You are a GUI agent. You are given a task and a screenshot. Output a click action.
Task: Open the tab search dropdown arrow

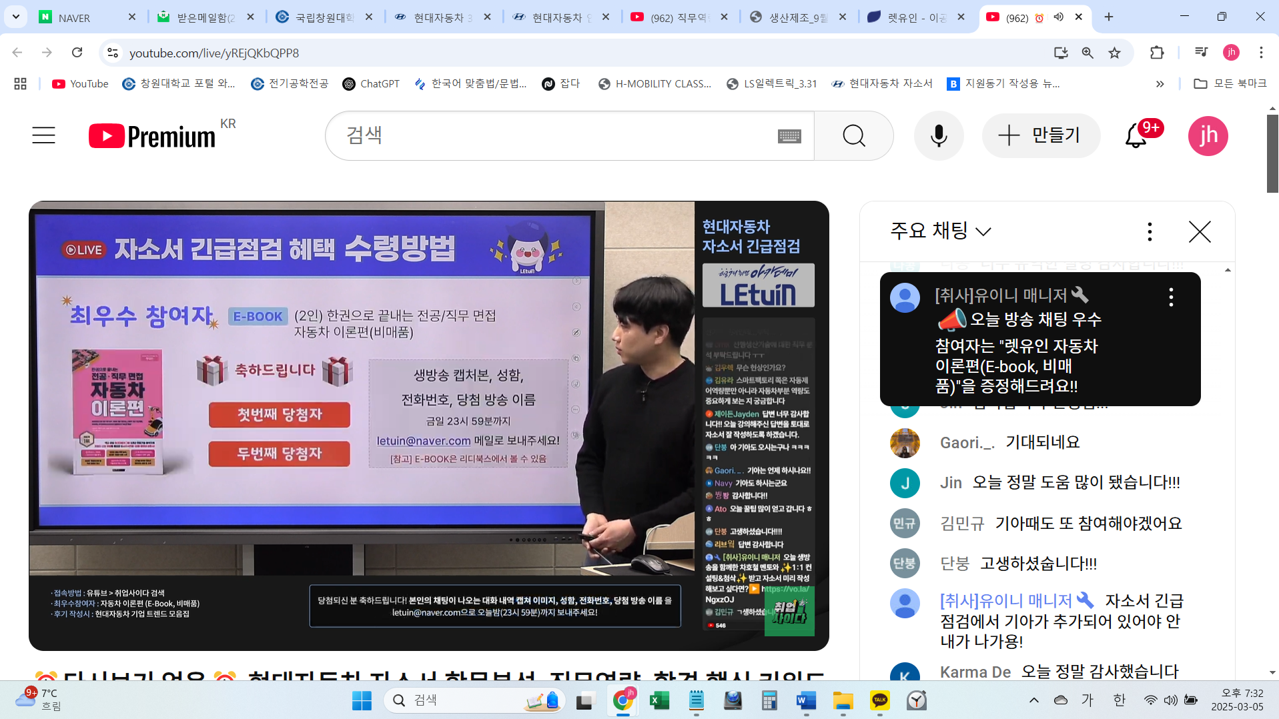pos(15,17)
